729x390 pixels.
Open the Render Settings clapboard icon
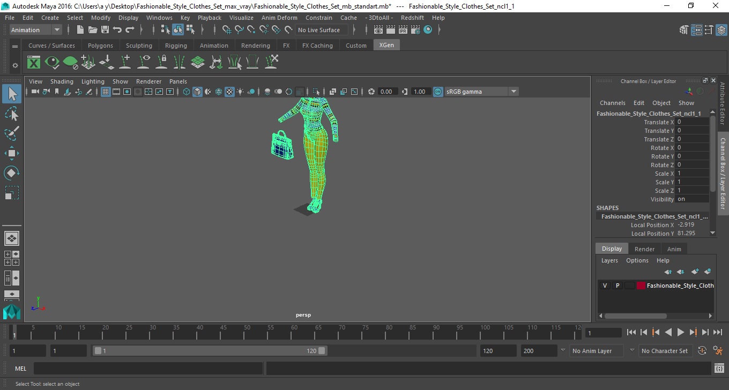point(415,29)
